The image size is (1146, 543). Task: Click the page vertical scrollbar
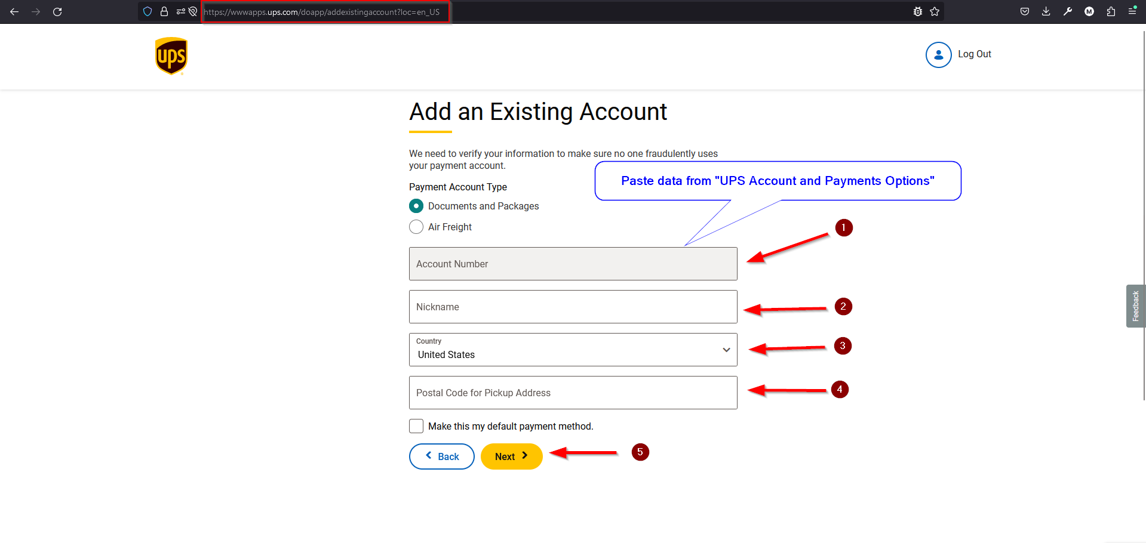pos(1144,215)
